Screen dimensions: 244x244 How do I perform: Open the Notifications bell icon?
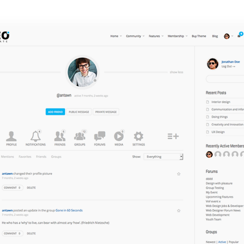[x=35, y=137]
